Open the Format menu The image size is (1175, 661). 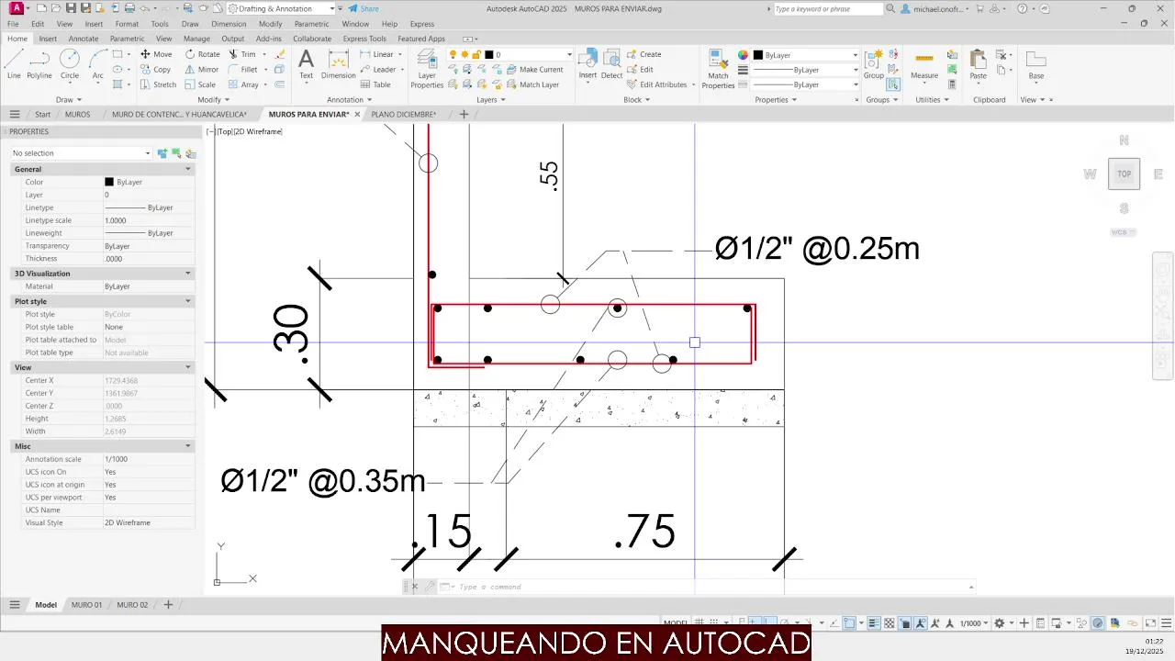pyautogui.click(x=127, y=24)
